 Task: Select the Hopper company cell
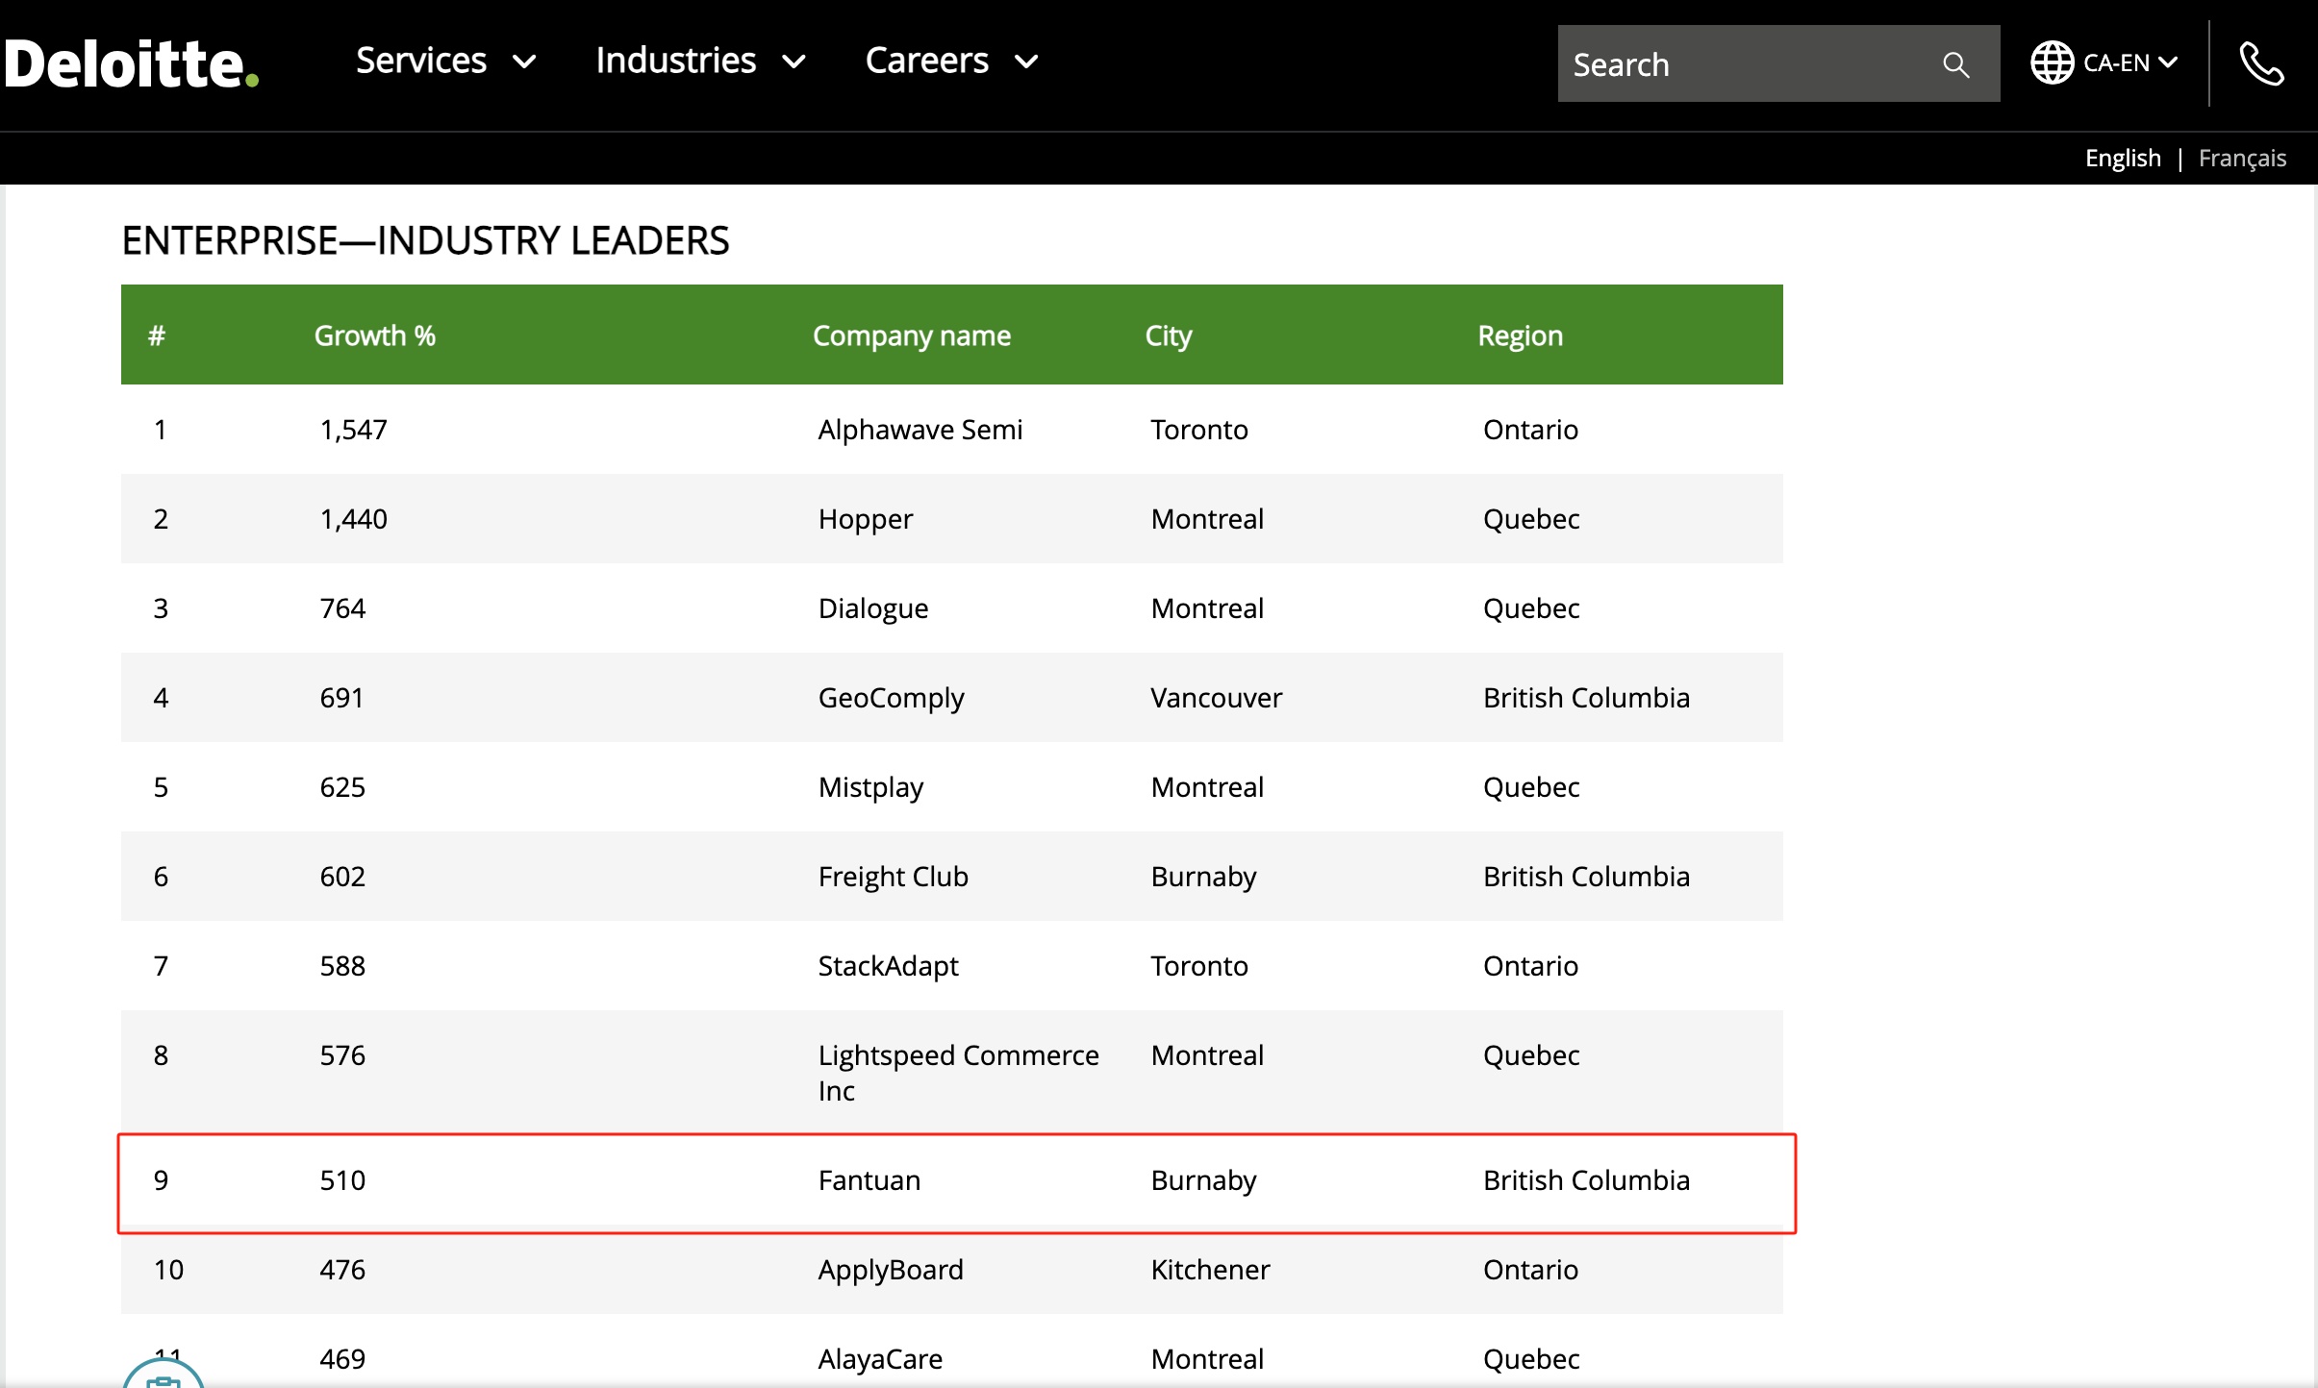[x=866, y=519]
